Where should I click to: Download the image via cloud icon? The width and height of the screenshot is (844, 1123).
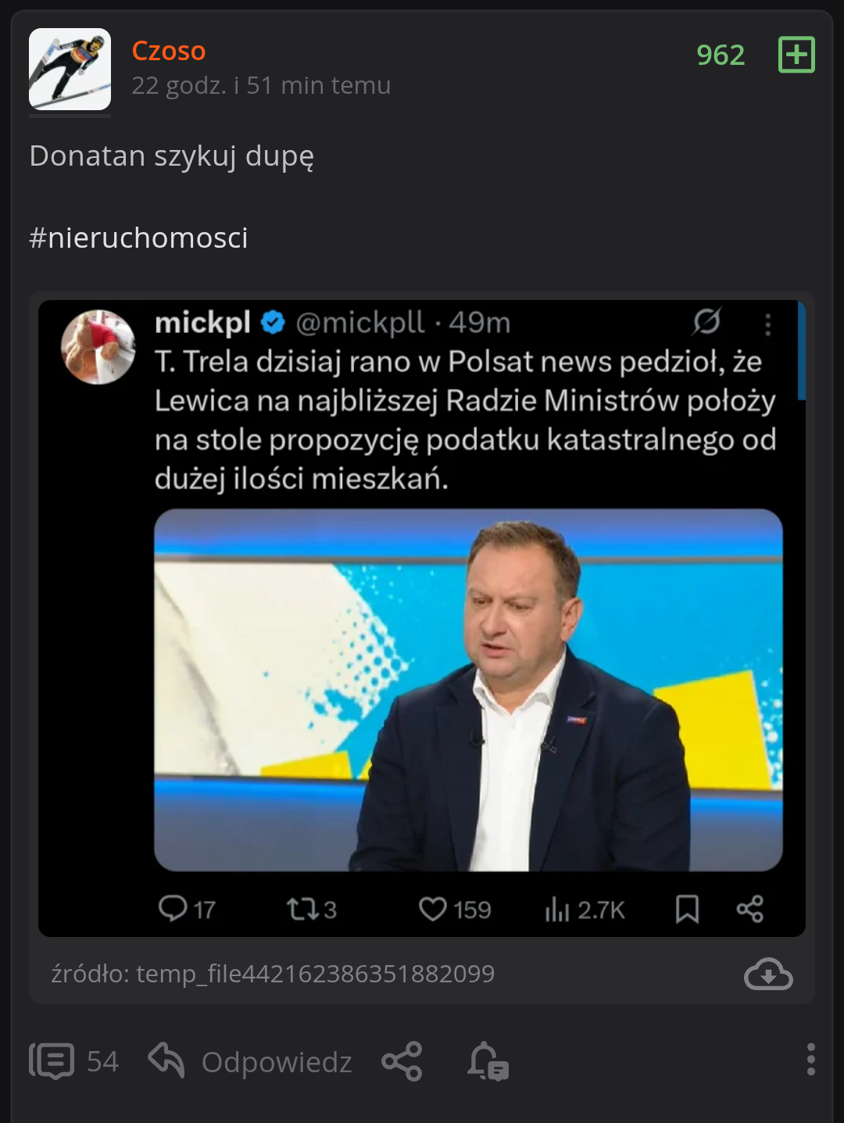click(768, 974)
